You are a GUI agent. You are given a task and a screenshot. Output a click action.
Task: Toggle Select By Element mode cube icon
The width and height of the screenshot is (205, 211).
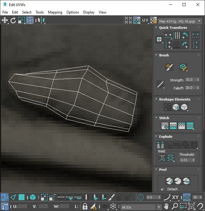(x=33, y=197)
